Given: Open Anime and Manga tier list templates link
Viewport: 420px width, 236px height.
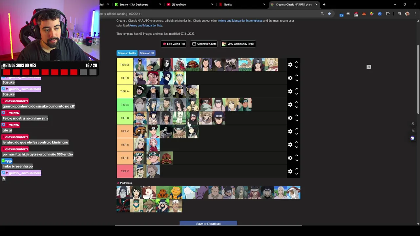Looking at the screenshot, I should (x=240, y=21).
